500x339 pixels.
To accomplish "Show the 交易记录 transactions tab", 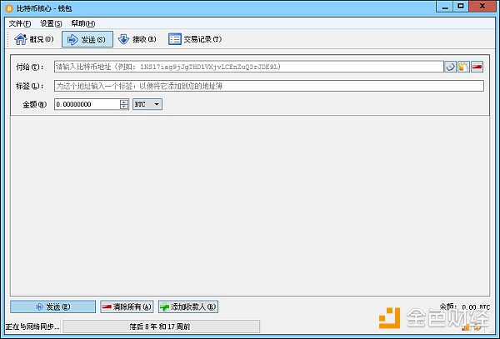I will point(195,39).
